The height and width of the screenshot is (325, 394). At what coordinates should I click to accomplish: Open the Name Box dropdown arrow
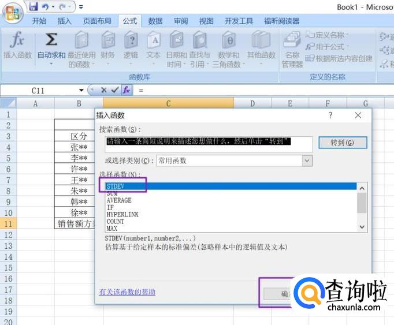pos(81,90)
